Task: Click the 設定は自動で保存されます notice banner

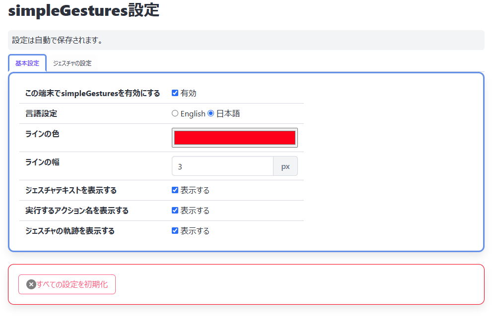Action: coord(246,40)
